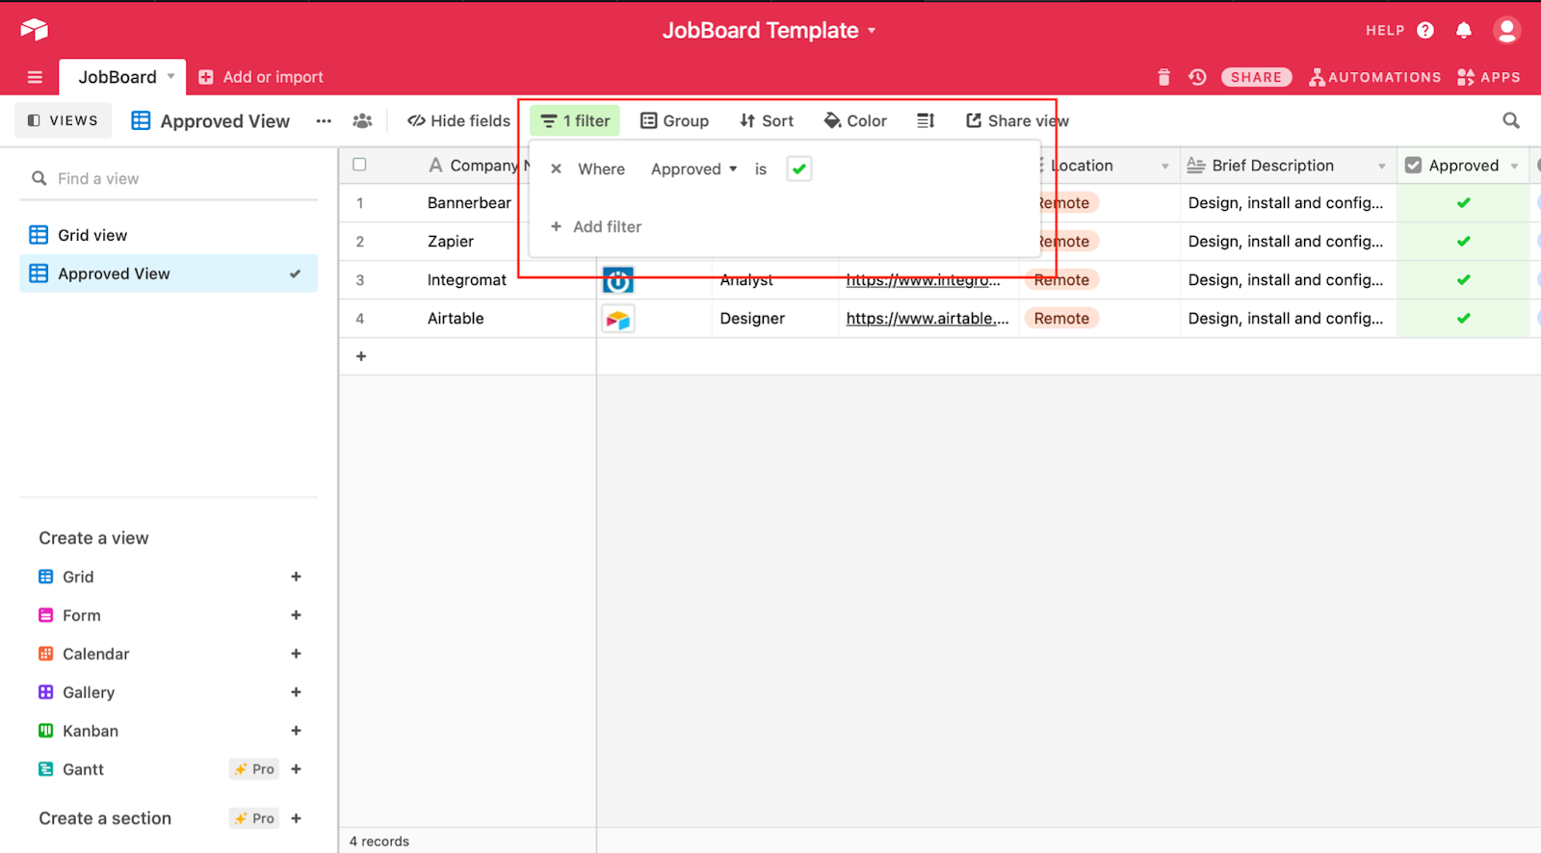1541x853 pixels.
Task: Toggle select-all rows checkbox
Action: pyautogui.click(x=359, y=165)
